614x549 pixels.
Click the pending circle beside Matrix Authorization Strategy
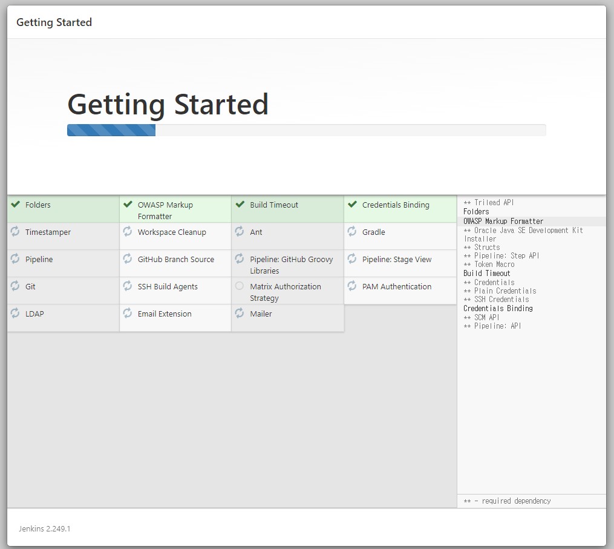[240, 286]
